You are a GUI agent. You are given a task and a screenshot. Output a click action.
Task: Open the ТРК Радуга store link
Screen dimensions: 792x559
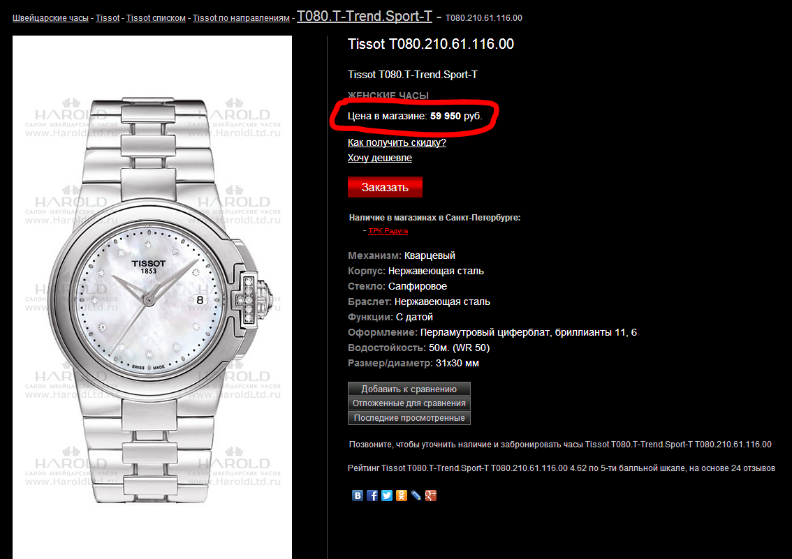[388, 230]
